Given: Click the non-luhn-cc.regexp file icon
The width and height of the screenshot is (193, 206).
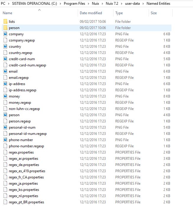Looking at the screenshot, I should point(5,109).
